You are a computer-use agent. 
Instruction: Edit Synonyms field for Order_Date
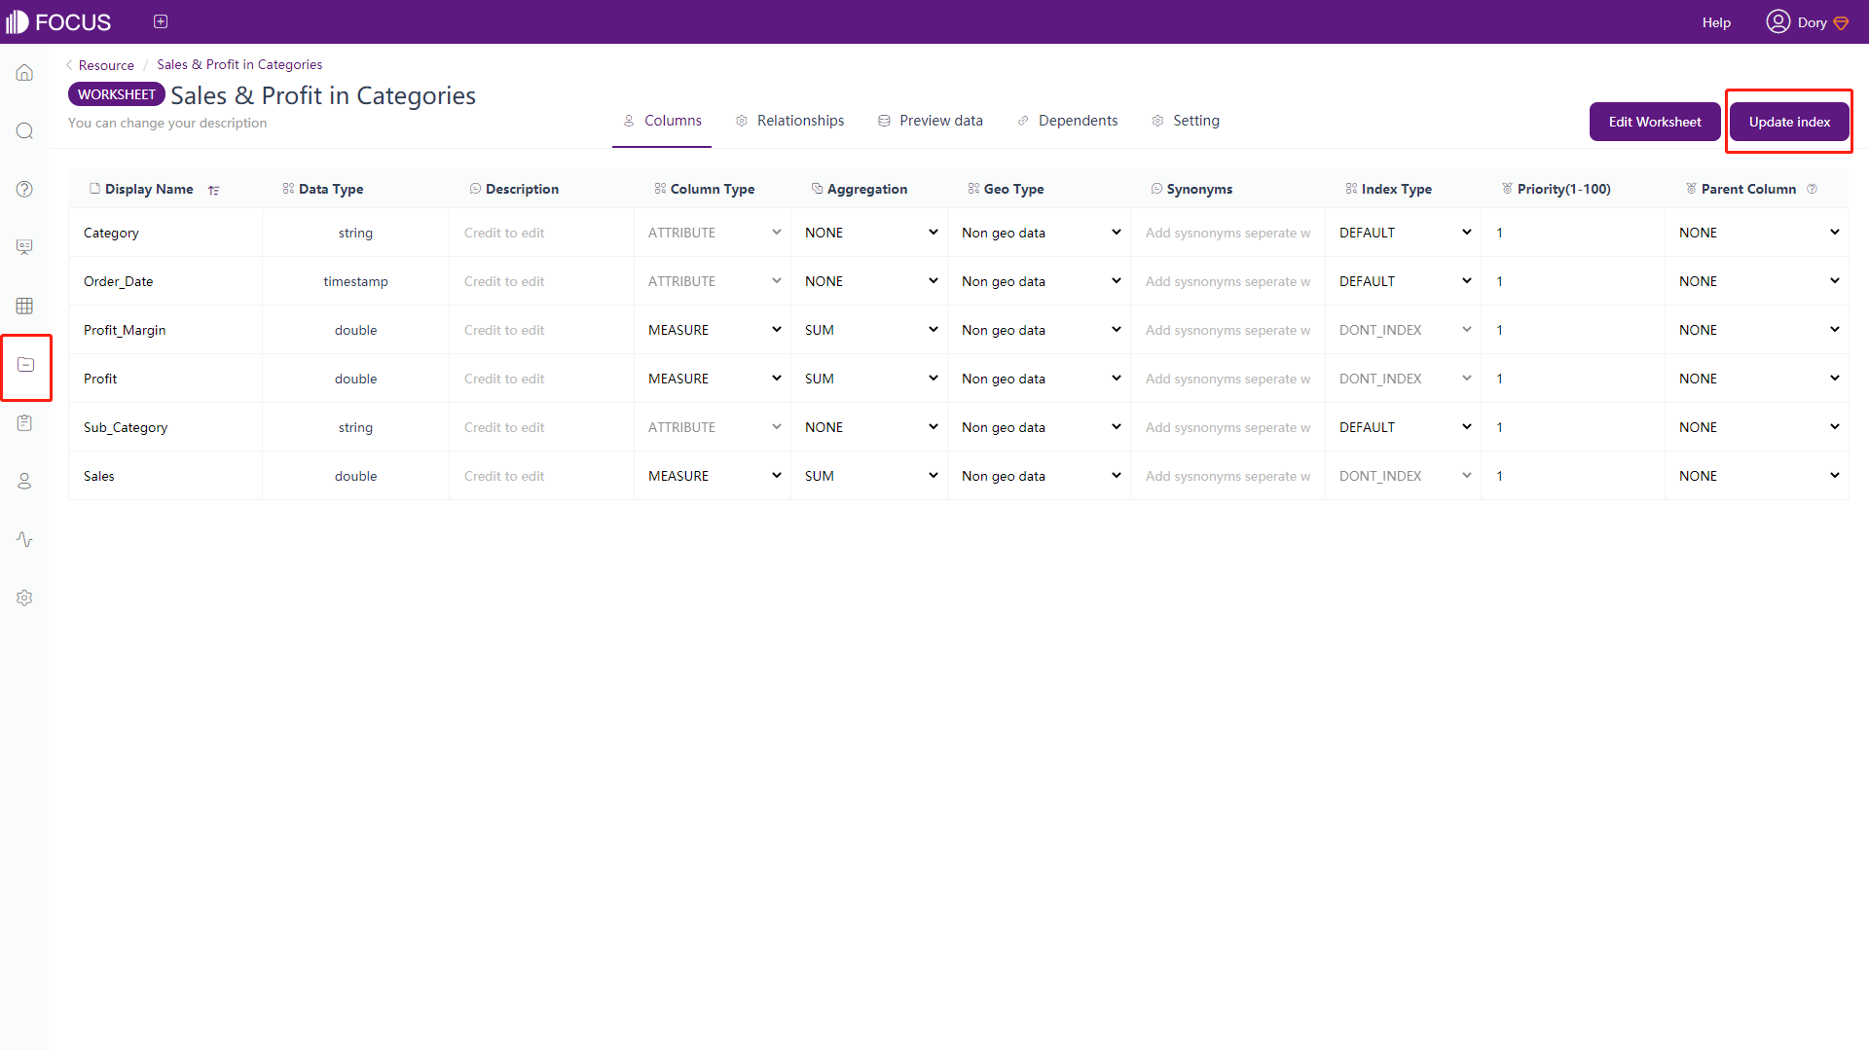tap(1228, 281)
